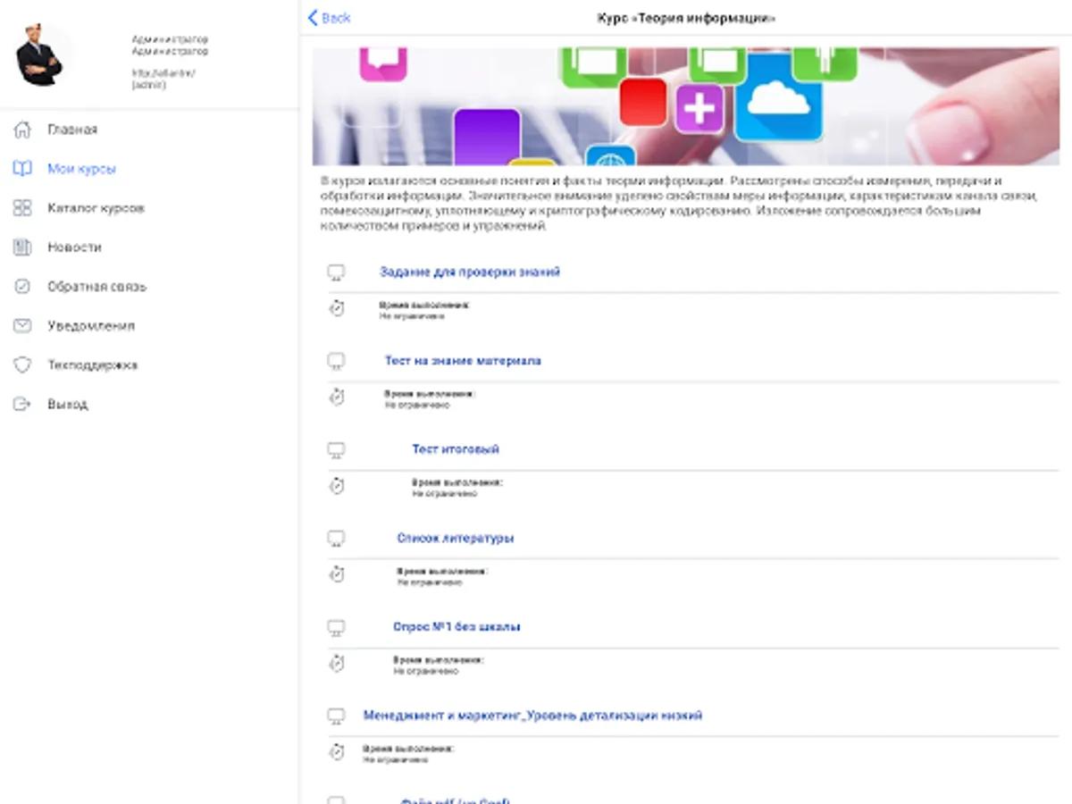Open Опрос №1 без шкалы
The image size is (1072, 804).
click(x=456, y=627)
